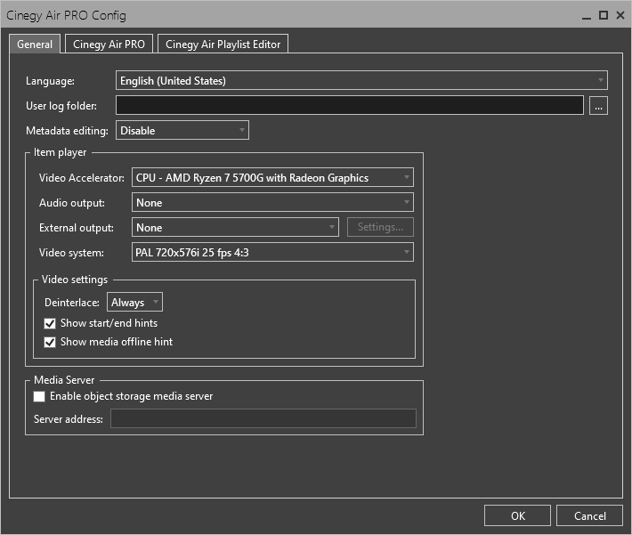
Task: Open the Video Accelerator dropdown
Action: click(272, 177)
